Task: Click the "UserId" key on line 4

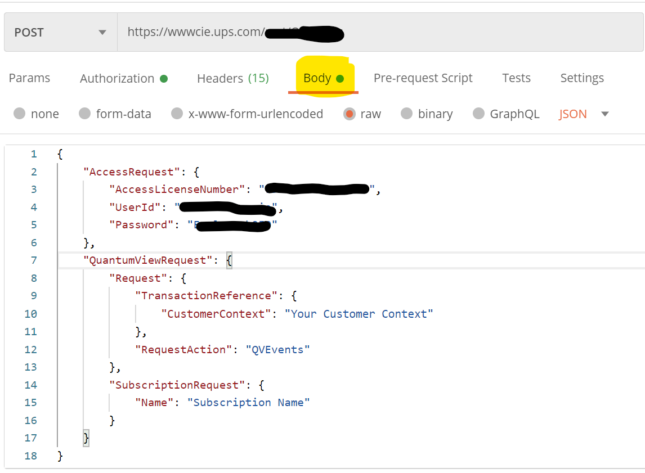Action: [x=135, y=207]
